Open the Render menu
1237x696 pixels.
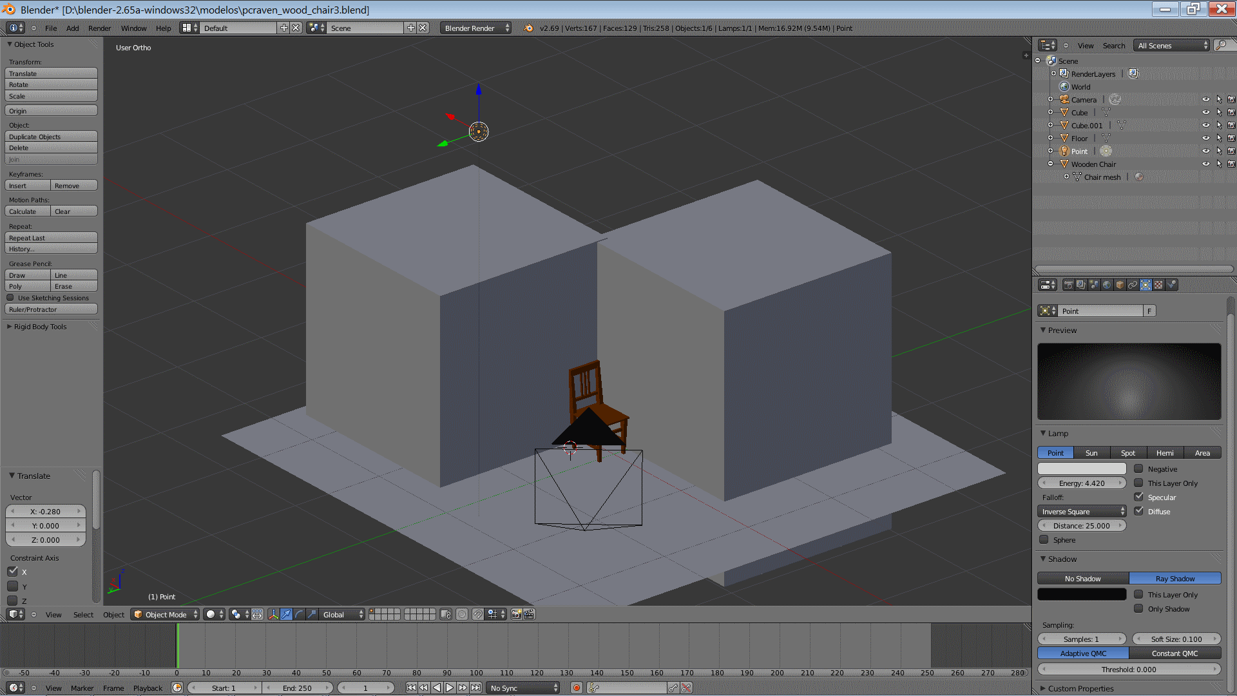coord(99,28)
